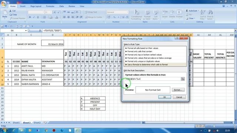Open the font size dropdown

coord(51,12)
